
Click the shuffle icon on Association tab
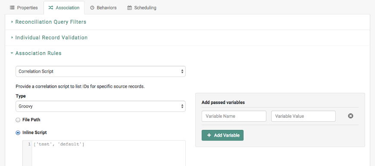pyautogui.click(x=51, y=8)
